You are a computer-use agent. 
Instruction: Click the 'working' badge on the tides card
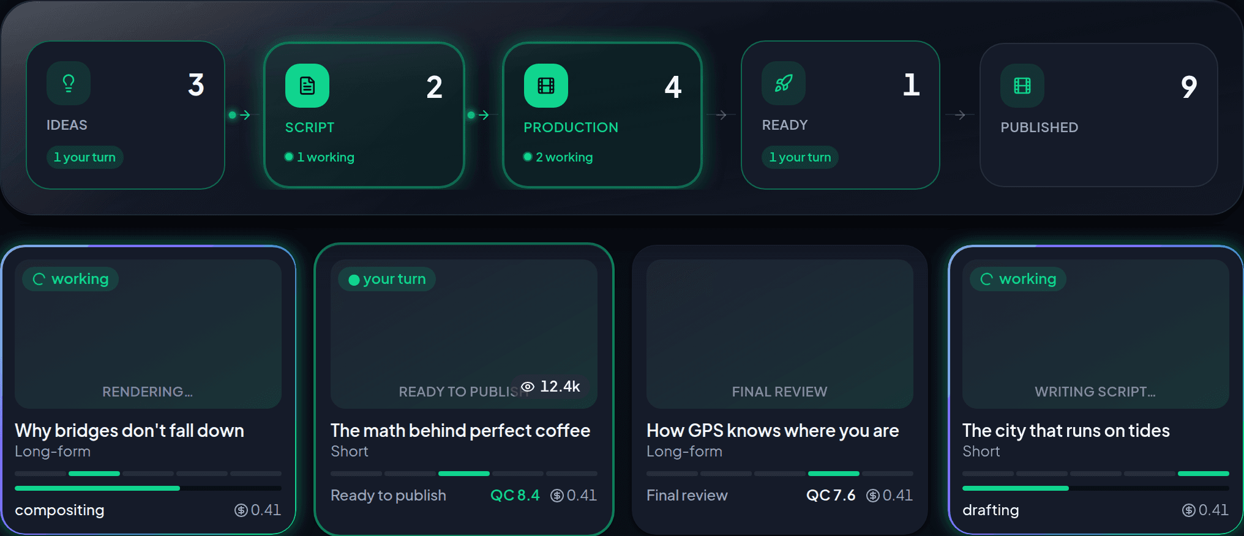tap(1018, 279)
